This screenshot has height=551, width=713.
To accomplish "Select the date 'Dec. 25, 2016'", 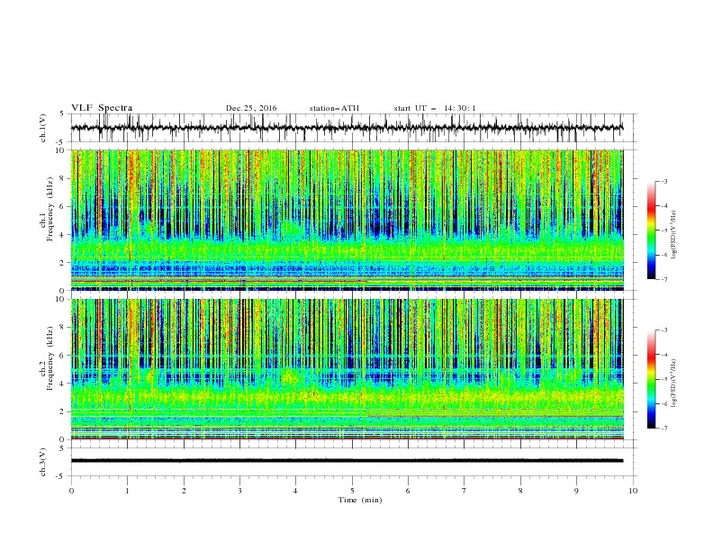I will (251, 108).
